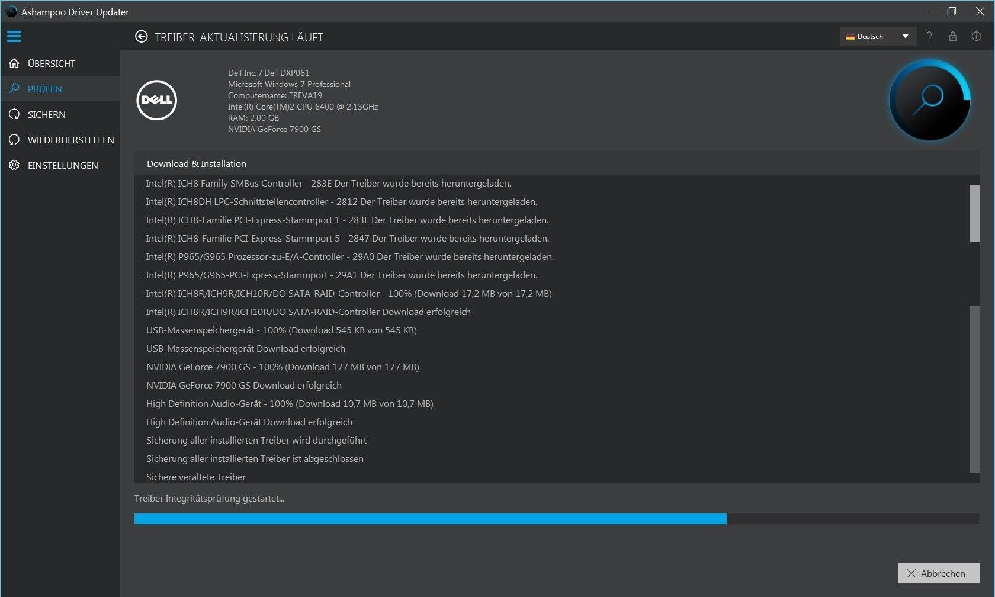Click 'Microsoft Windows 7 Professional' text
Viewport: 995px width, 597px height.
[289, 84]
